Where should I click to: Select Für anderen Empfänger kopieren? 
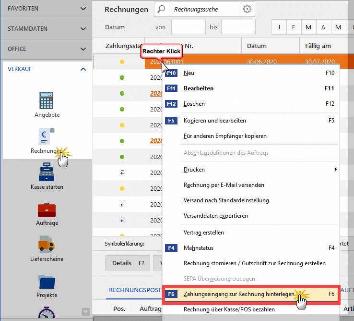click(x=251, y=136)
